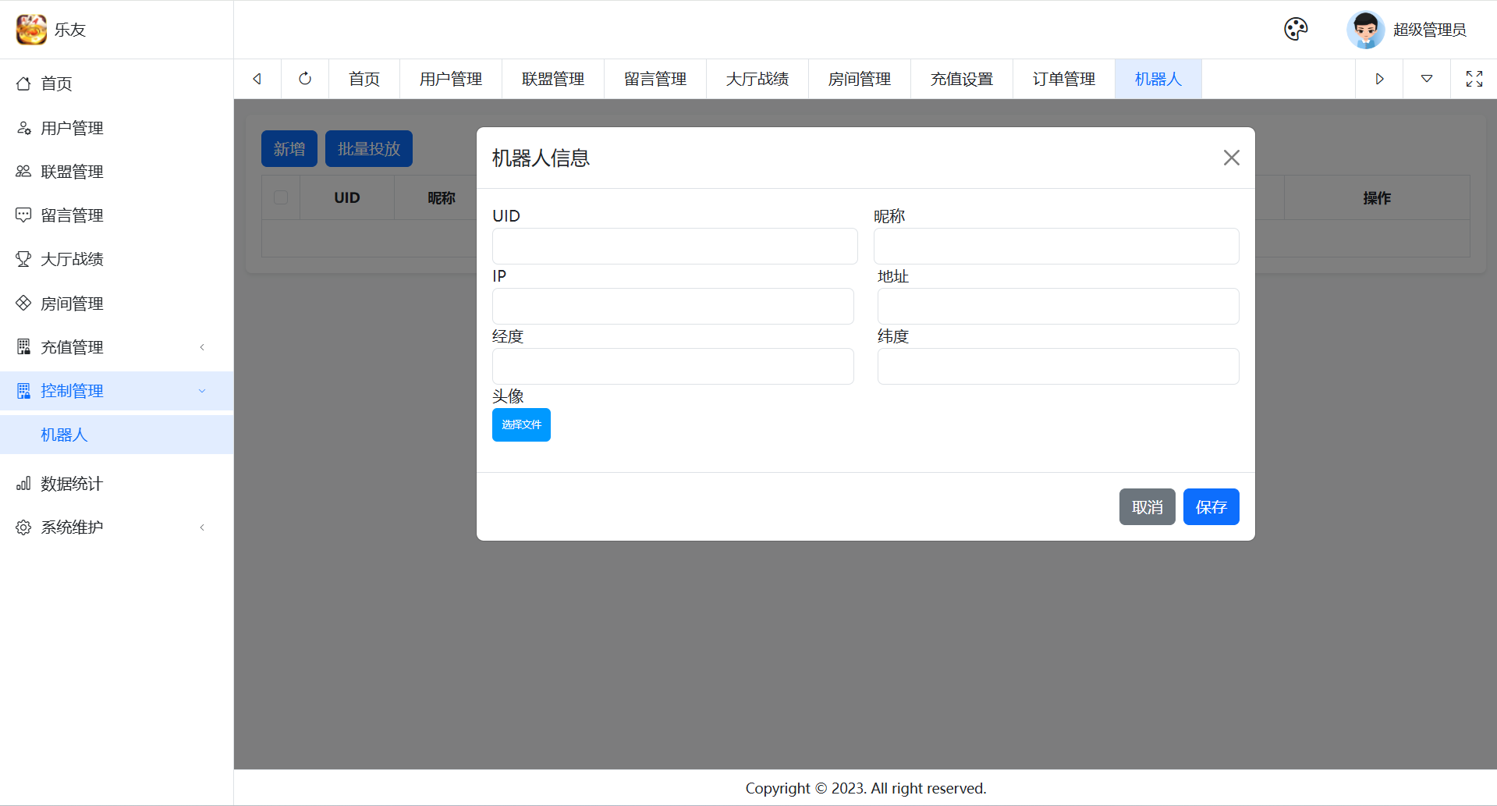1497x806 pixels.
Task: Click the 保存 button
Action: pos(1211,507)
